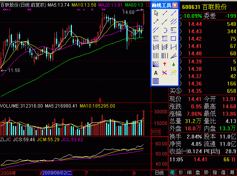
Task: Select the Fibonacci period lines tool
Action: click(x=165, y=56)
